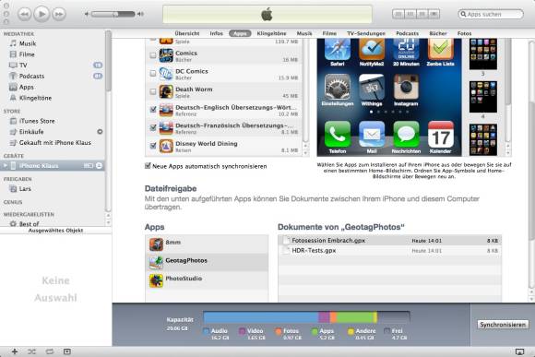The image size is (535, 357).
Task: Select Podcasts in the sidebar
Action: coord(31,77)
